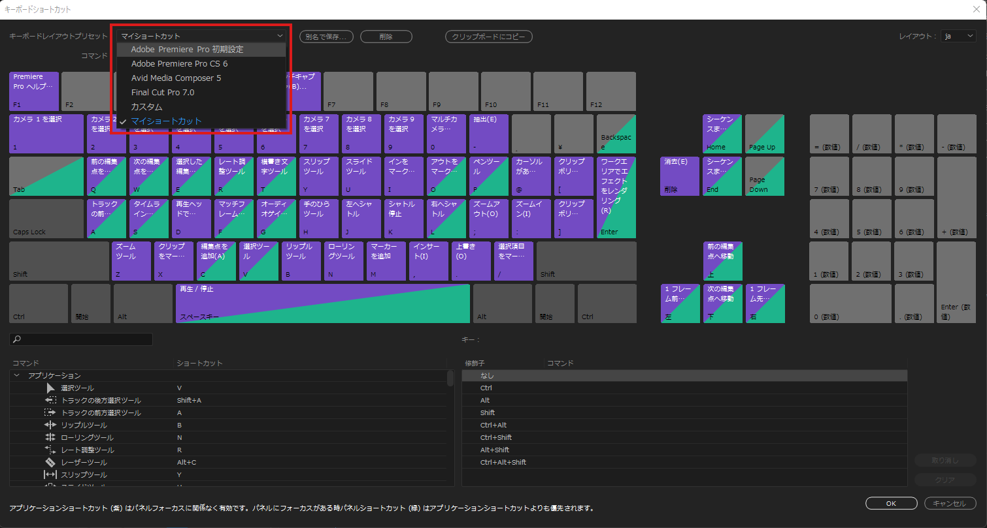The image size is (987, 528).
Task: Pick Avid Media Composer 5 preset
Action: coord(176,78)
